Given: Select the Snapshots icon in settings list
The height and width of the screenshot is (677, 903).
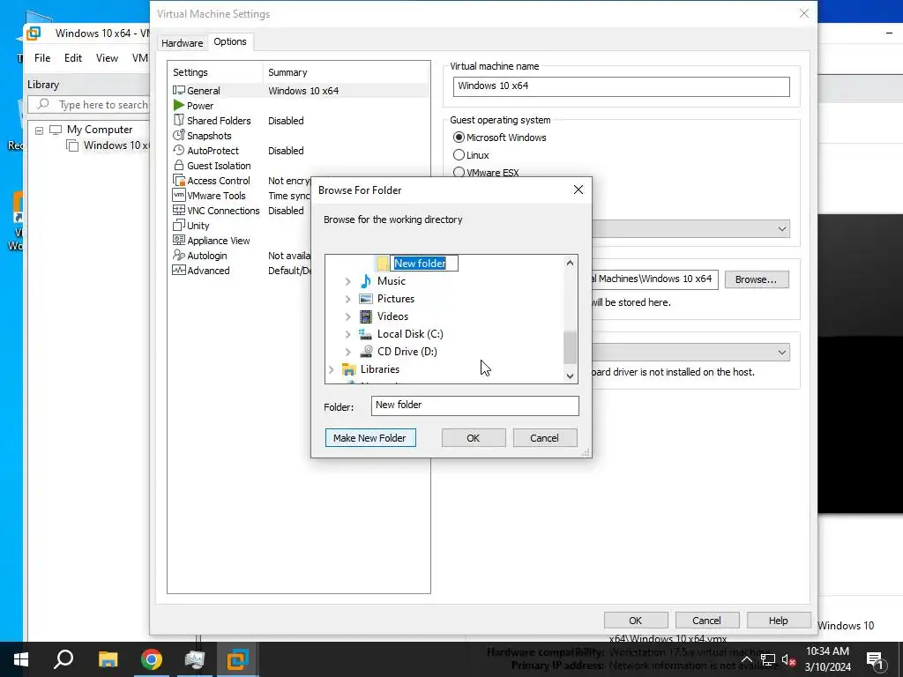Looking at the screenshot, I should (x=179, y=135).
